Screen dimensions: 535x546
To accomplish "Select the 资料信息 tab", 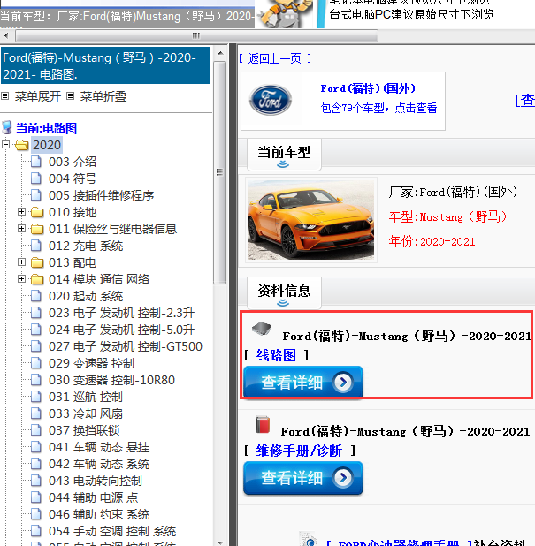I will tap(284, 292).
